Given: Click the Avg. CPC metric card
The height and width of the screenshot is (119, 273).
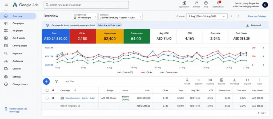Looking at the screenshot, I should coord(164,36).
